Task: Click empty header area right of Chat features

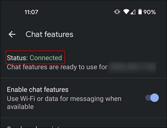Action: pos(119,34)
